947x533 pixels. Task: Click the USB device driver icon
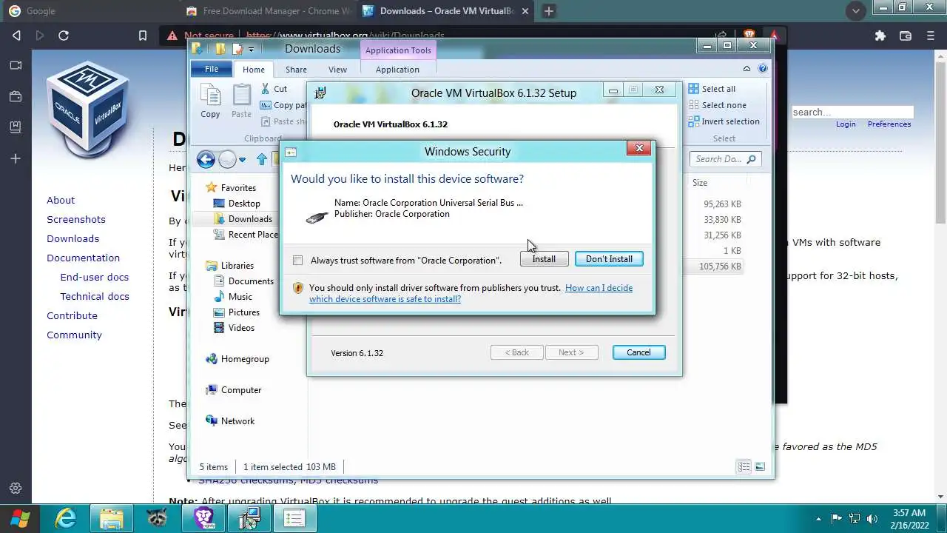click(317, 217)
